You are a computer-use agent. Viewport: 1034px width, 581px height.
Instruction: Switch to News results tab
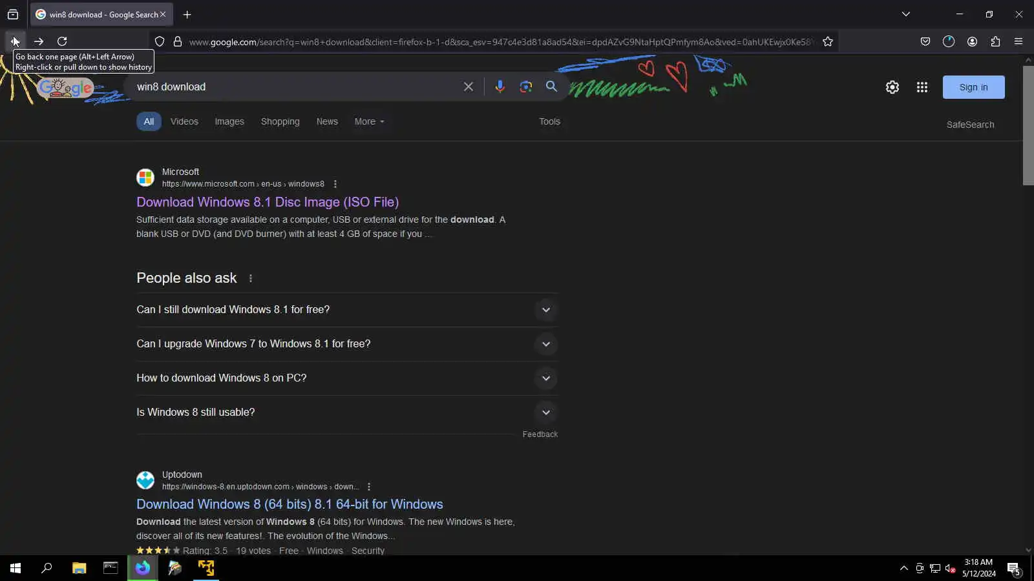coord(327,121)
